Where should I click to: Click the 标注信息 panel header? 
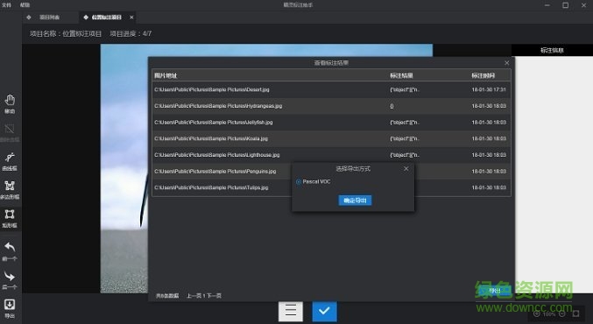pos(552,50)
